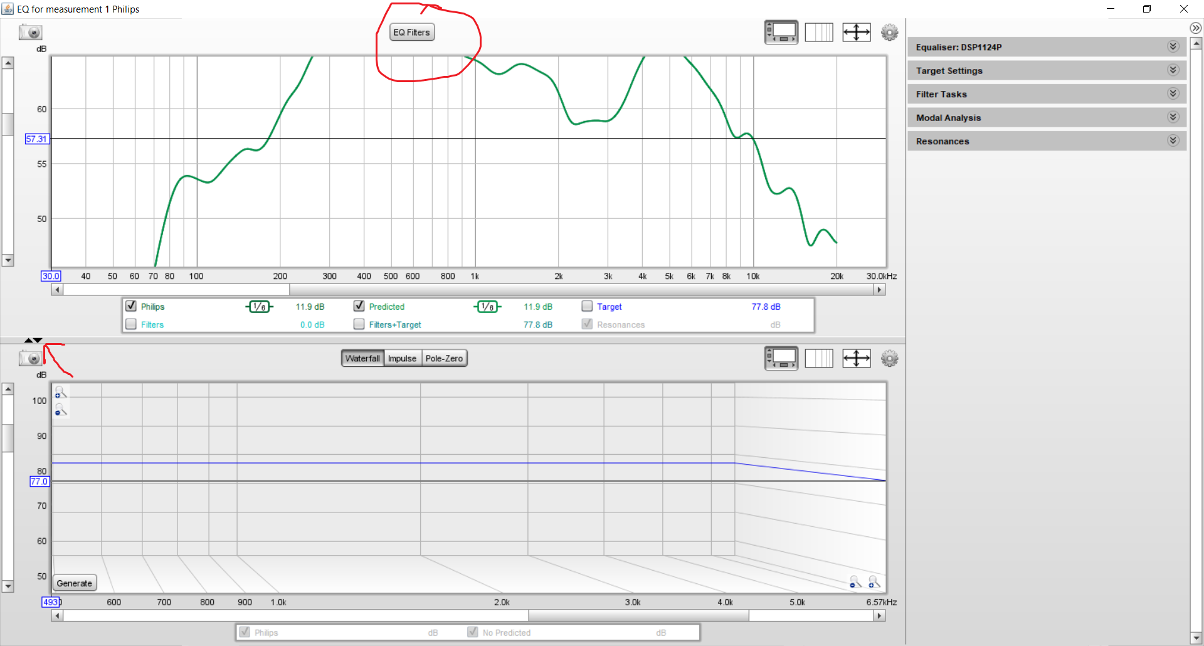The image size is (1204, 646).
Task: Click upper graph vertical scroll down arrow
Action: click(x=8, y=260)
